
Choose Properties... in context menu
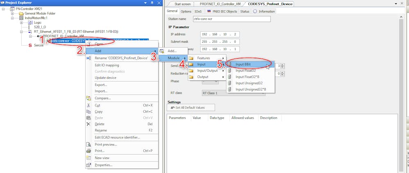pyautogui.click(x=122, y=165)
